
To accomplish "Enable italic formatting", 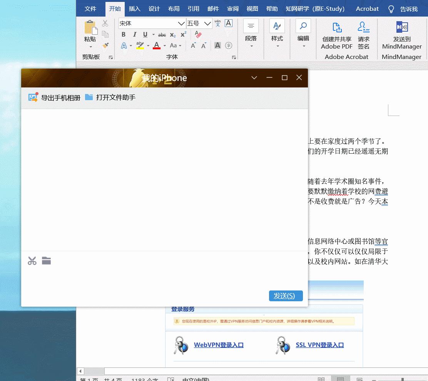I will [x=134, y=35].
